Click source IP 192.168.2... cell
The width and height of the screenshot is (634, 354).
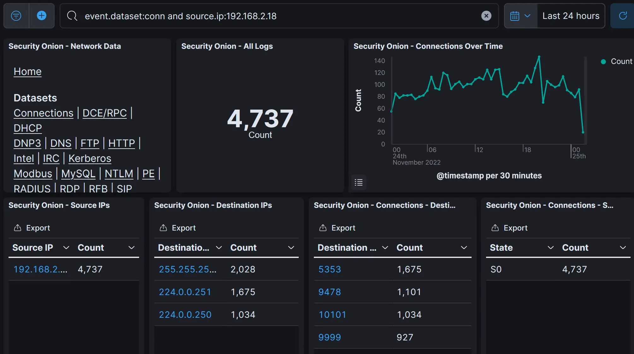tap(40, 269)
